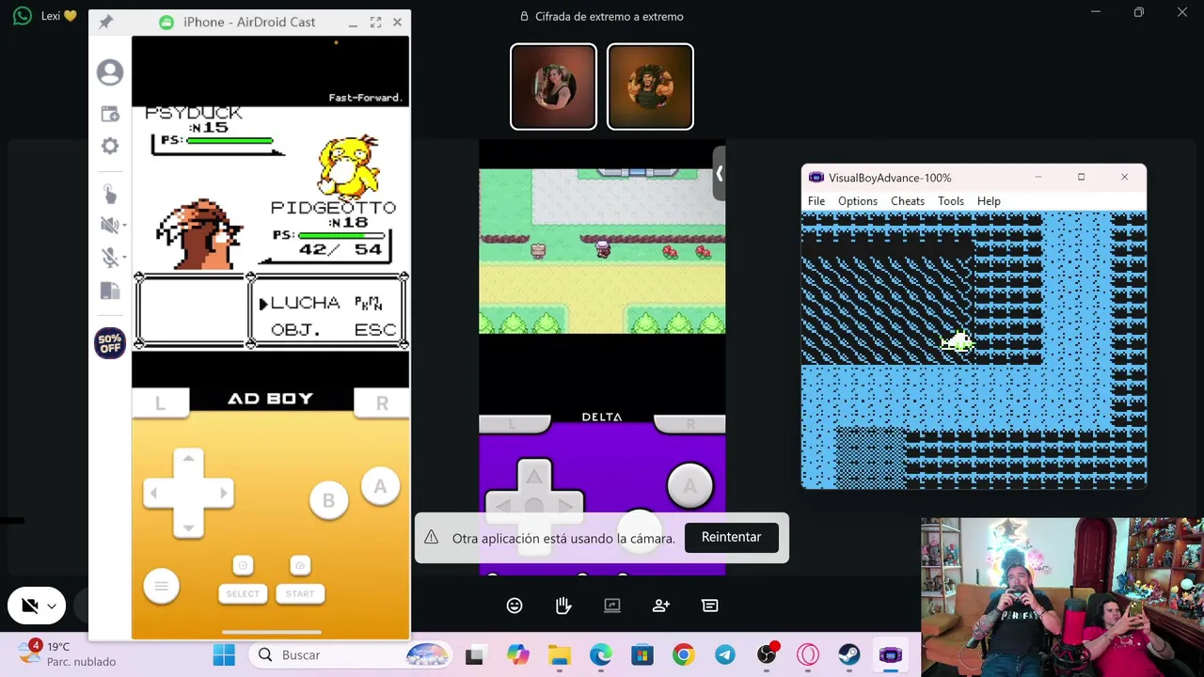The height and width of the screenshot is (677, 1204).
Task: Open Cheats menu in VisualBoyAdvance
Action: [x=908, y=201]
